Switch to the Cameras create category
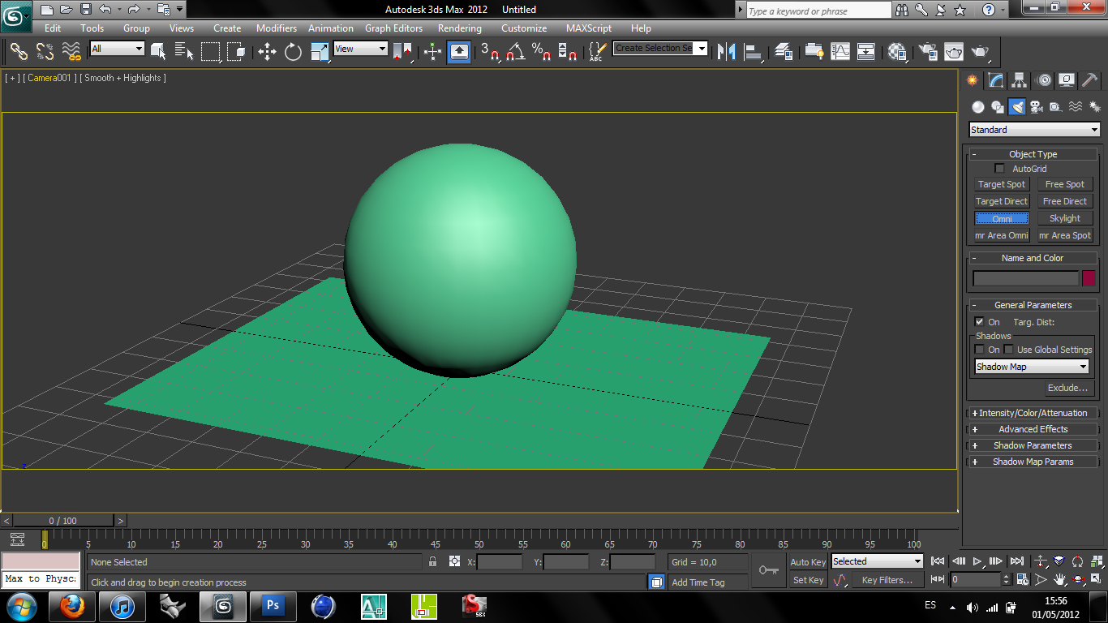Viewport: 1108px width, 623px height. point(1037,106)
